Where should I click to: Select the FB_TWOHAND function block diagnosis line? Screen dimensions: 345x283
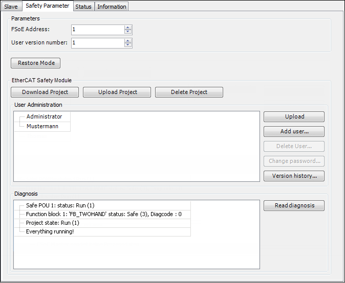103,214
